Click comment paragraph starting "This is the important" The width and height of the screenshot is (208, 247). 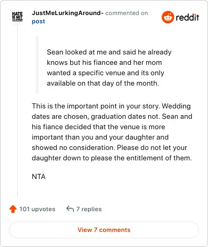coord(112,132)
